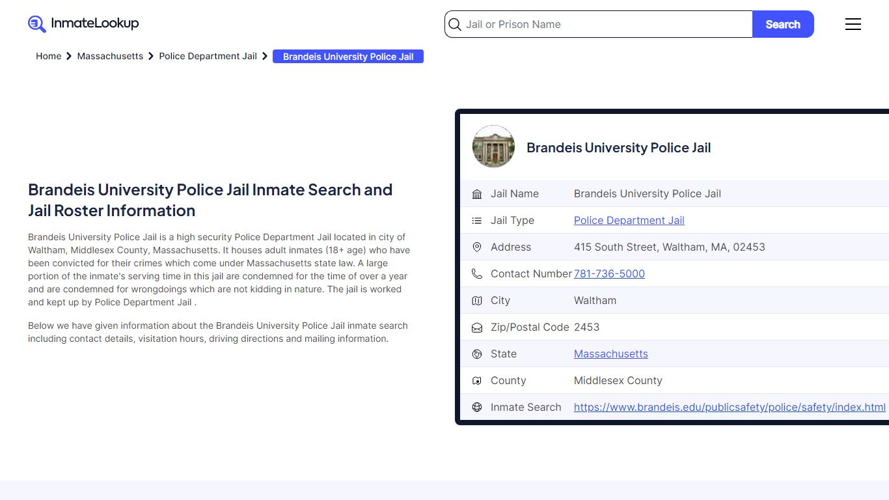
Task: Click the 'Contact Number' row label
Action: [531, 274]
